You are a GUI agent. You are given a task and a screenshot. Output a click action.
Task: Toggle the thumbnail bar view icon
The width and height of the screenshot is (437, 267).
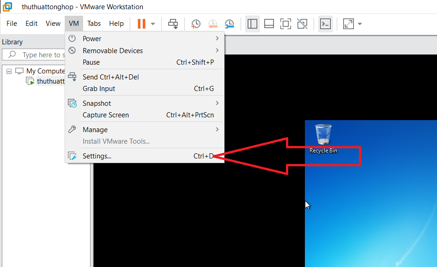[269, 24]
